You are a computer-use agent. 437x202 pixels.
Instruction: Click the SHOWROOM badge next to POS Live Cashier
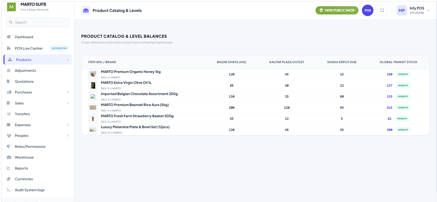[x=59, y=48]
